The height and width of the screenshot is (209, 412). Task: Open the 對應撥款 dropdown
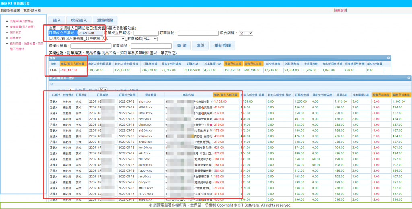tap(150, 39)
